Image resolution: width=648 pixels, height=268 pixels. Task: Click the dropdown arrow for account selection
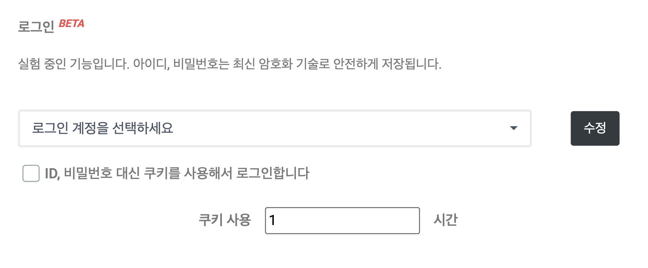pos(513,128)
